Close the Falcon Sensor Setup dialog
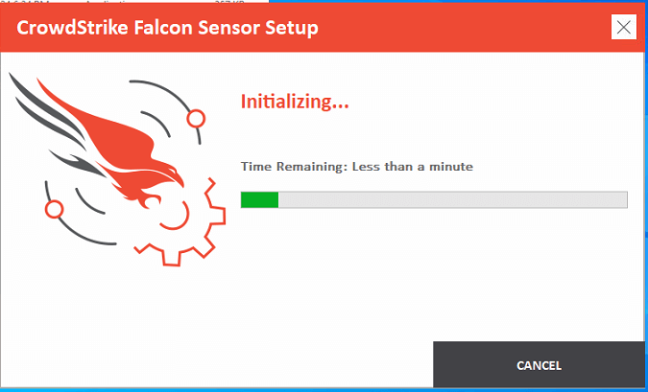 (624, 28)
